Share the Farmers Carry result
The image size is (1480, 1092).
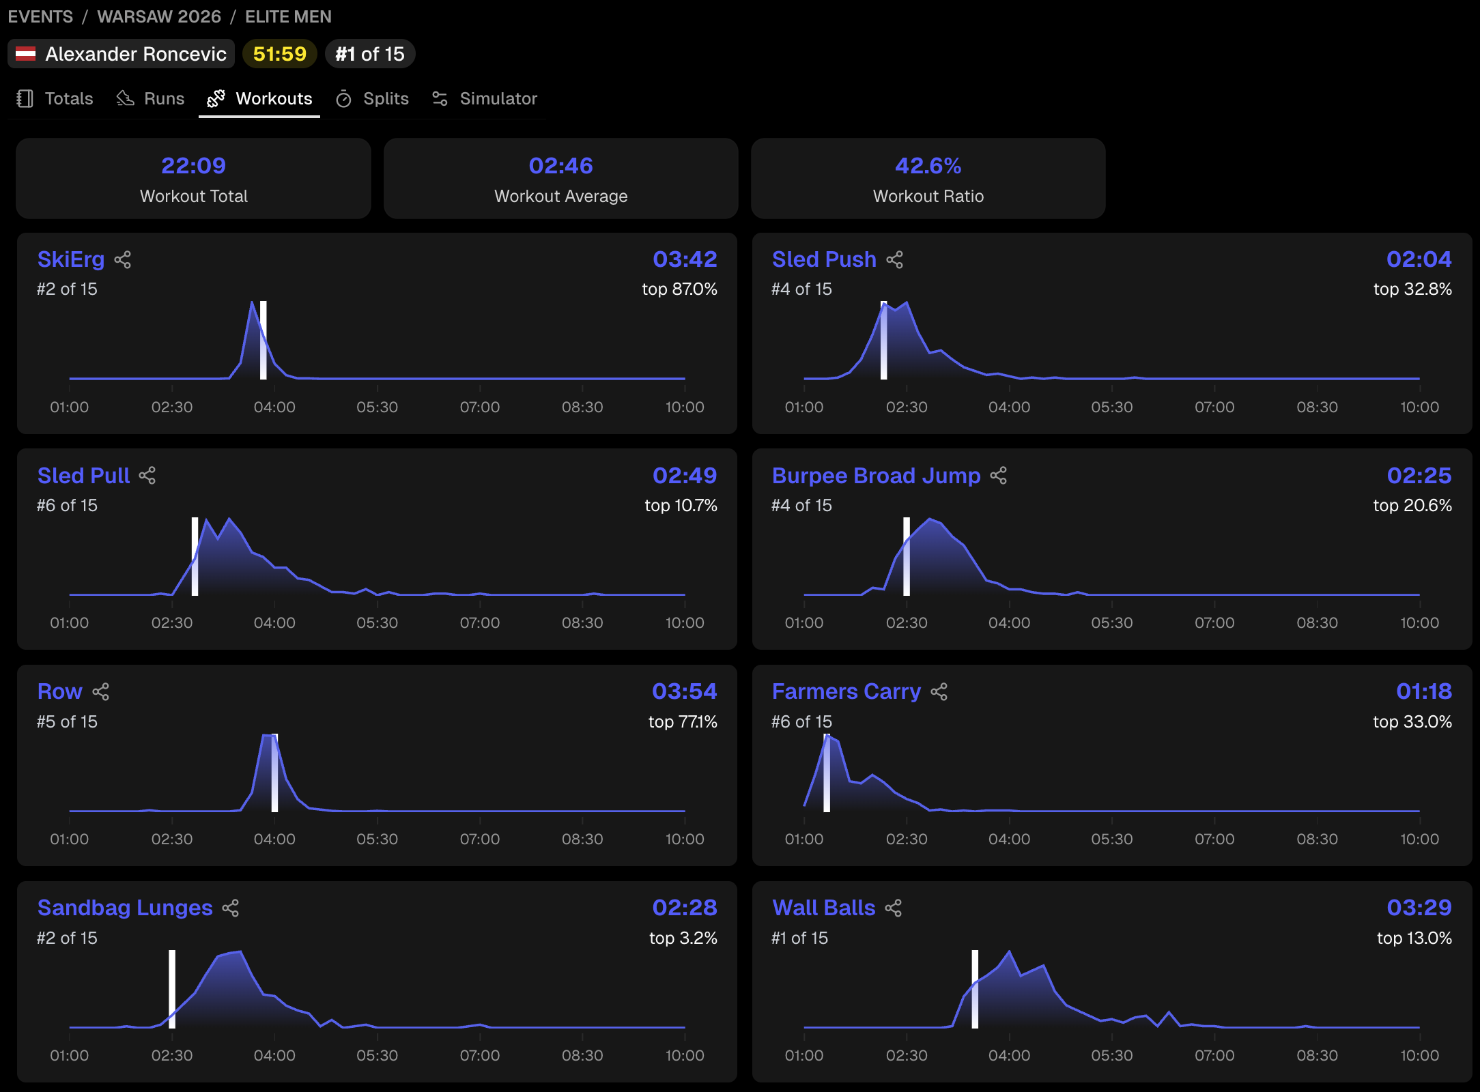click(x=939, y=692)
